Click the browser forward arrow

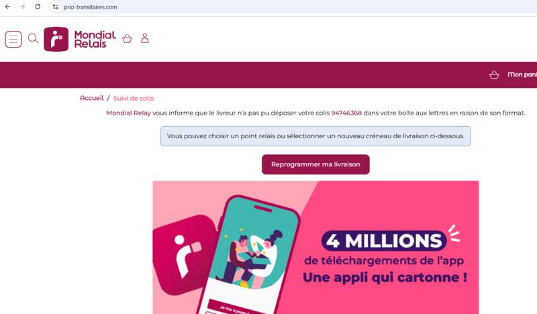(22, 7)
